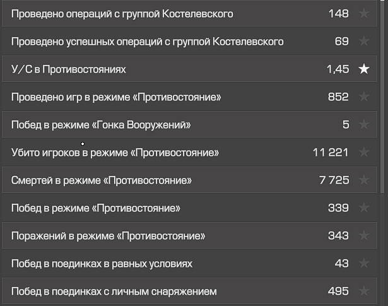
Task: Unstar the «У/С в Противостояниях» favorite star
Action: click(364, 69)
